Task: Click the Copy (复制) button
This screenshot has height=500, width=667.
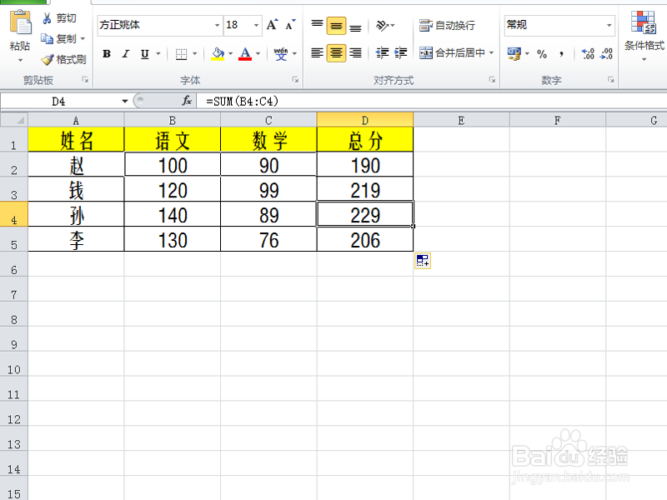Action: pos(58,38)
